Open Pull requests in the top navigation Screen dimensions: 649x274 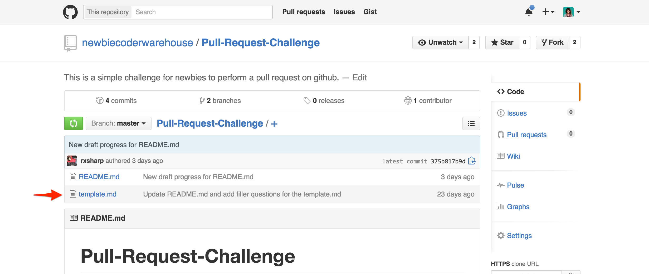304,12
